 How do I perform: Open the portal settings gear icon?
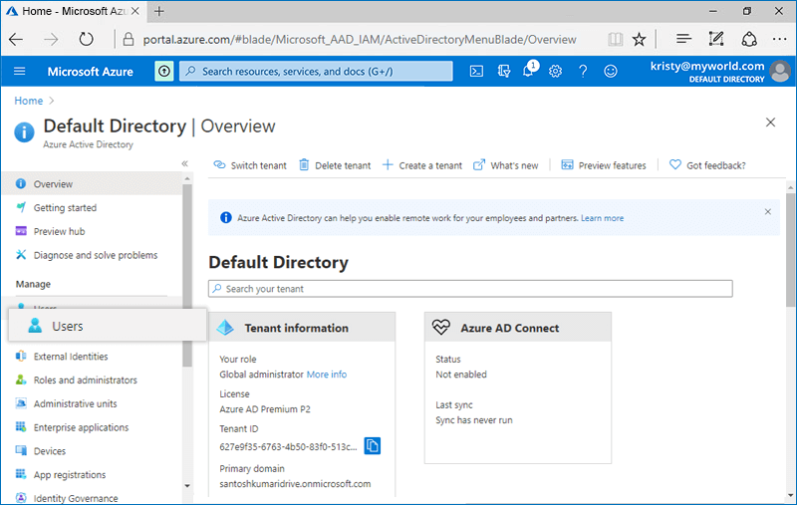[x=556, y=72]
